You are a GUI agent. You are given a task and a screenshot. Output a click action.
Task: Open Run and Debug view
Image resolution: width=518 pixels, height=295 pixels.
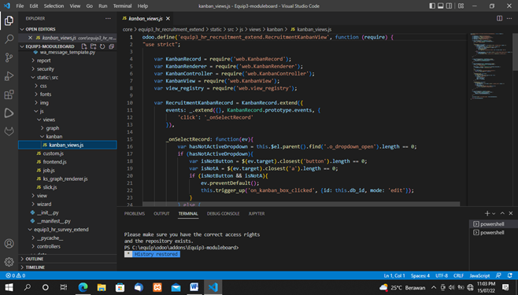(x=9, y=76)
